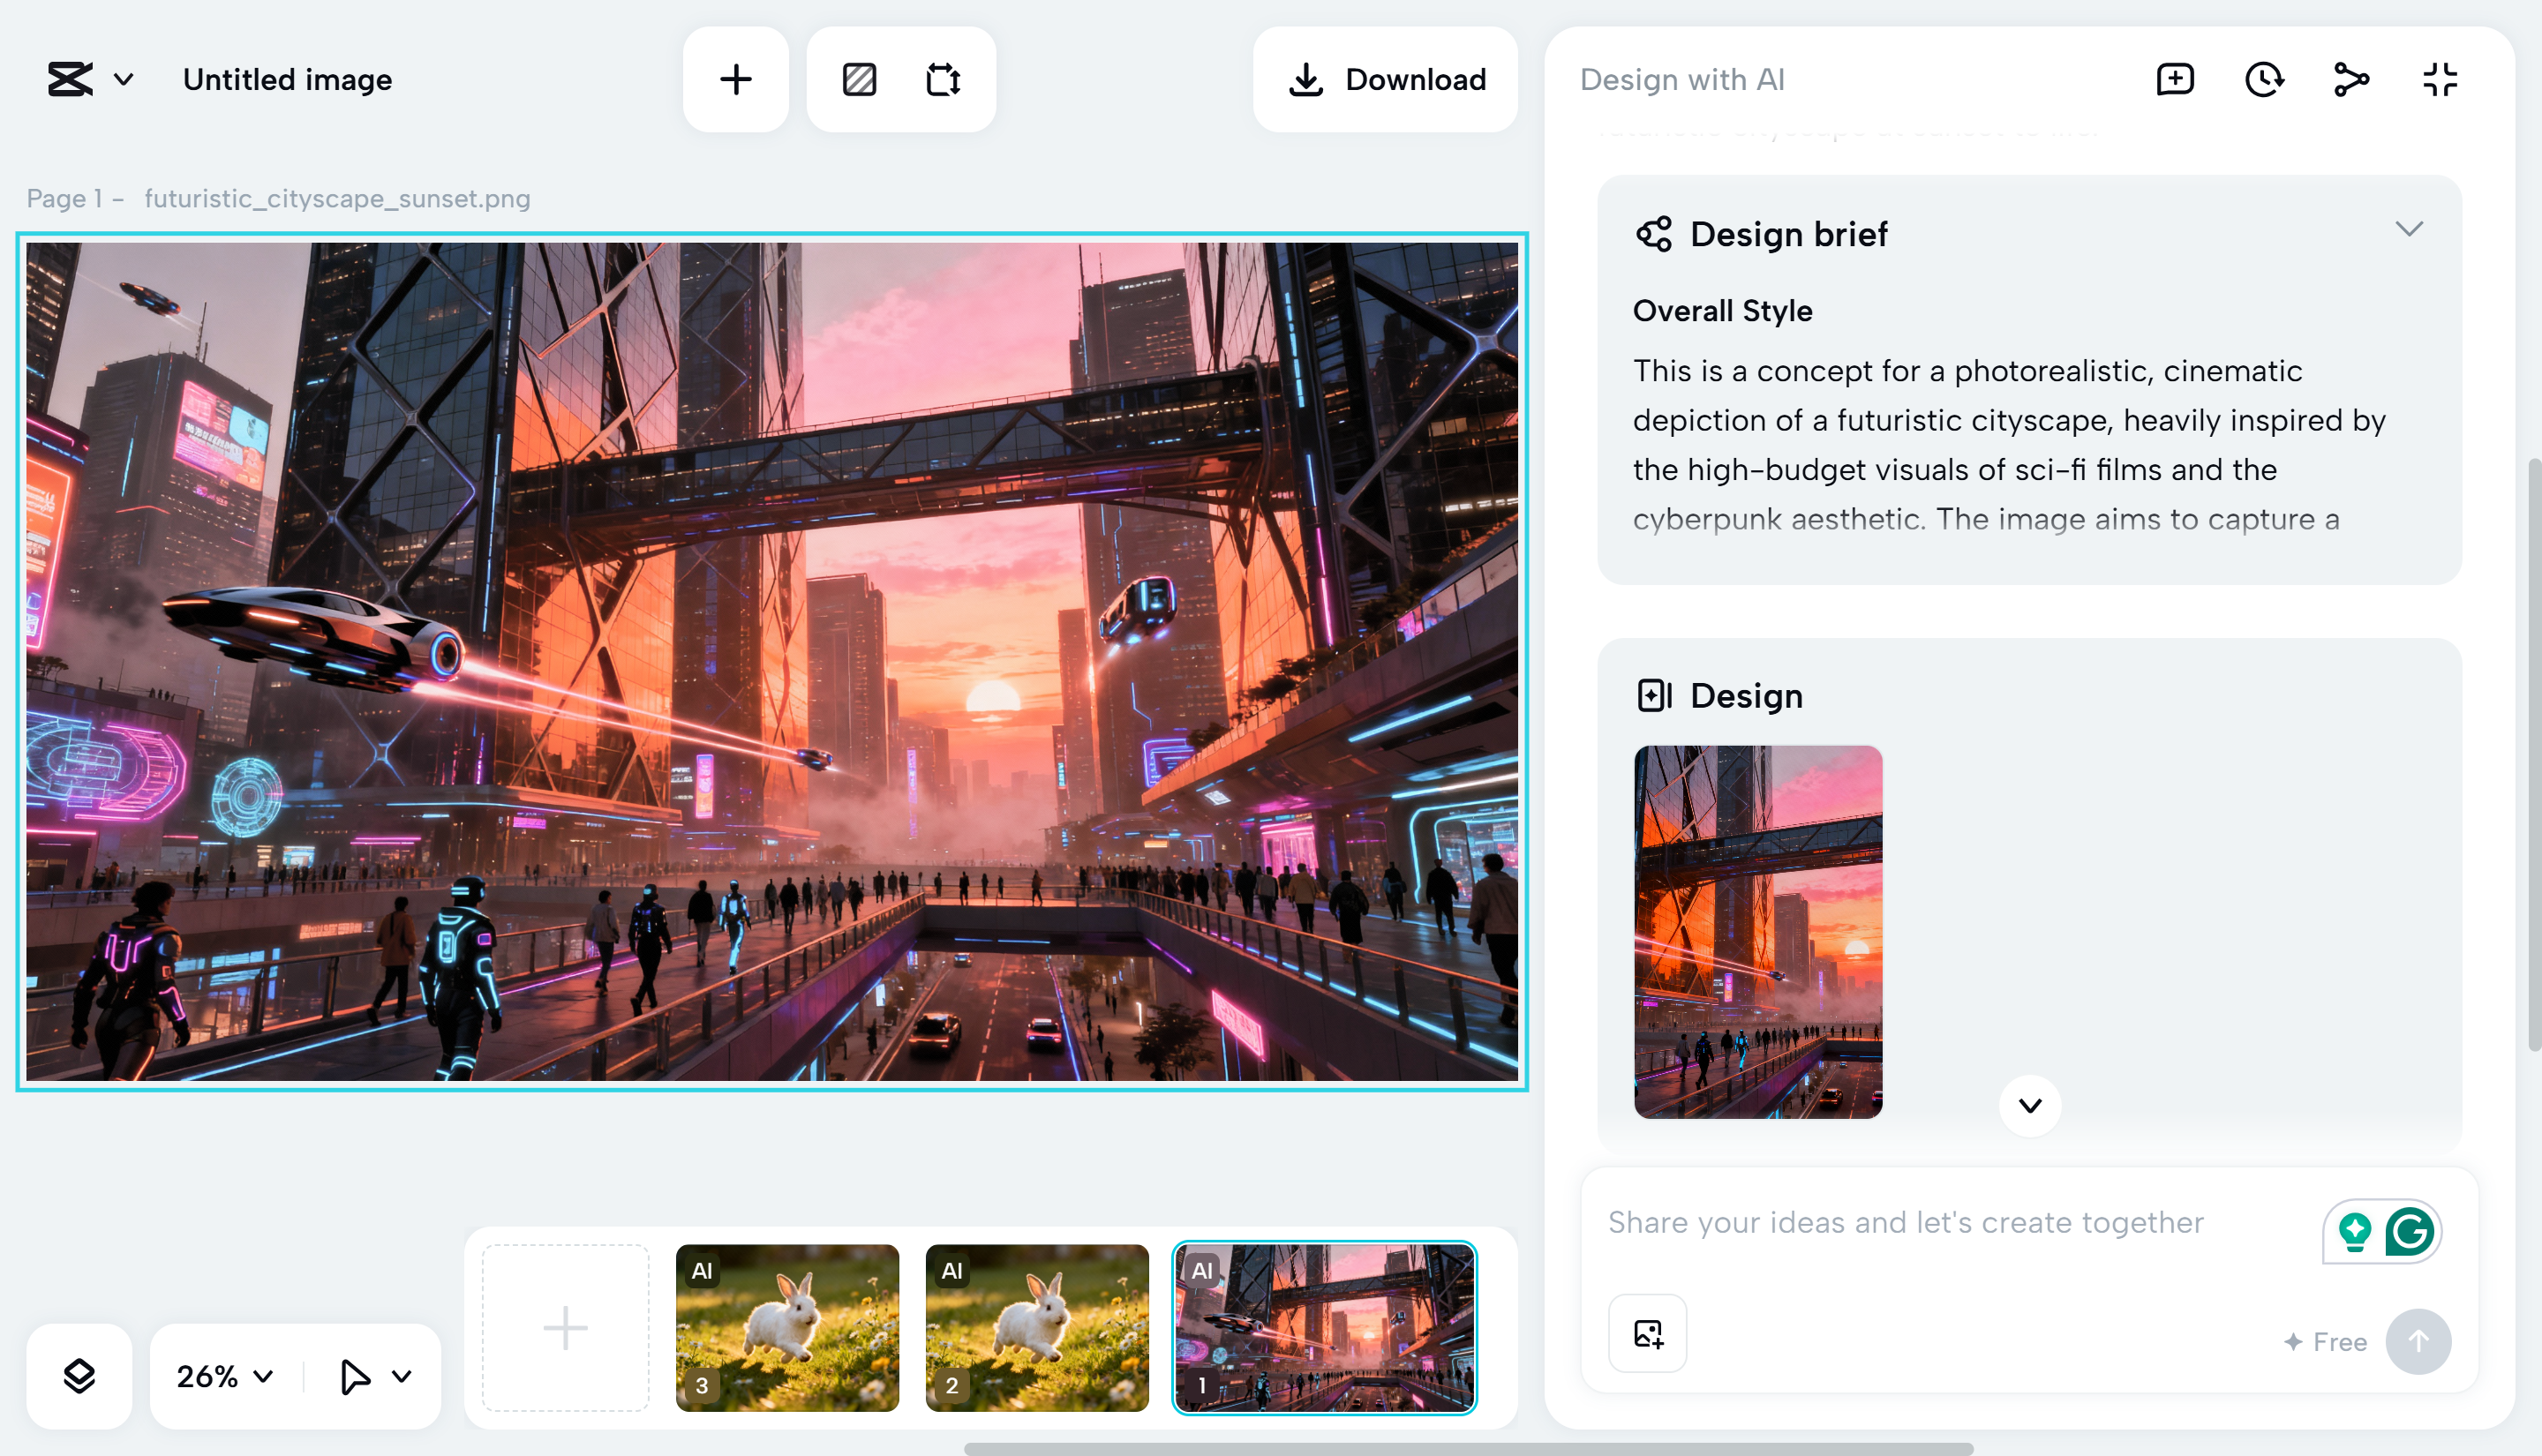Screen dimensions: 2542x1456
Task: Attach an image in the chat input
Action: 1646,1334
